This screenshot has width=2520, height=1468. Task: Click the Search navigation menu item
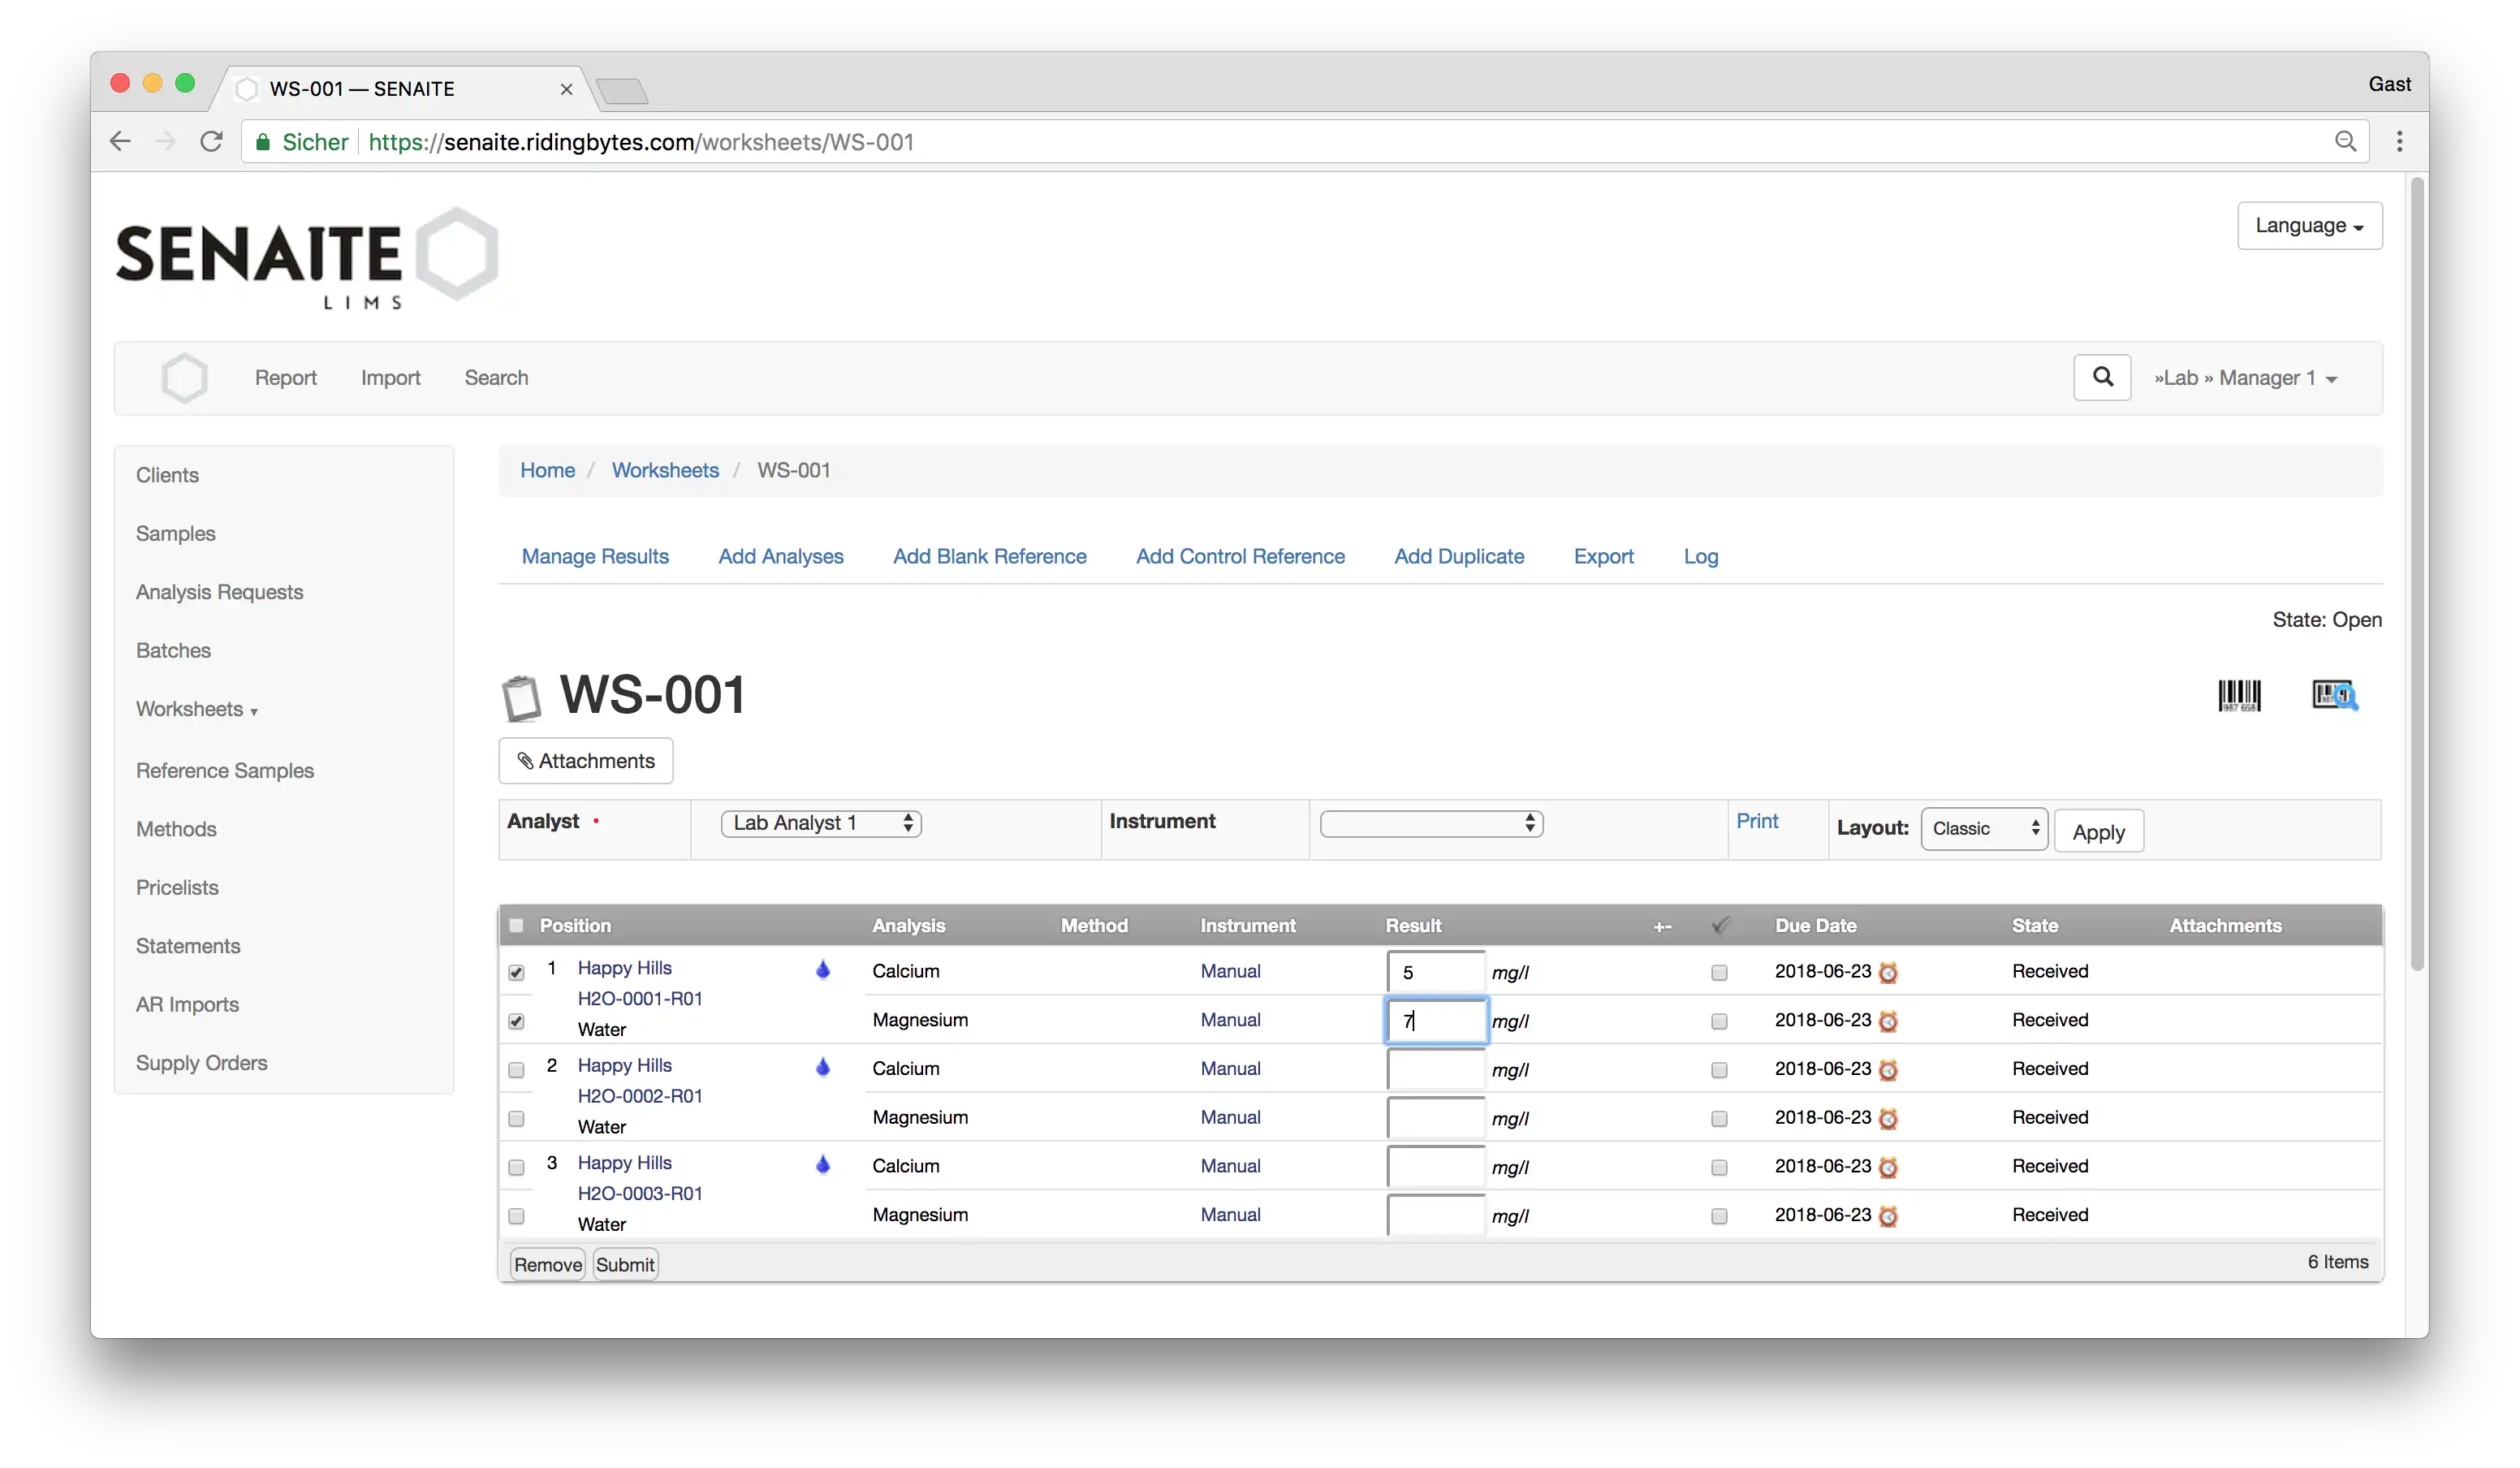pyautogui.click(x=496, y=378)
